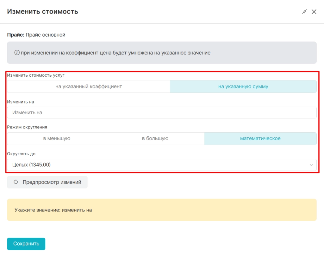
Task: Click the refresh icon on preview button
Action: [16, 182]
